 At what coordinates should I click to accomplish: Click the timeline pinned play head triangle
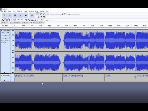(x=3, y=26)
